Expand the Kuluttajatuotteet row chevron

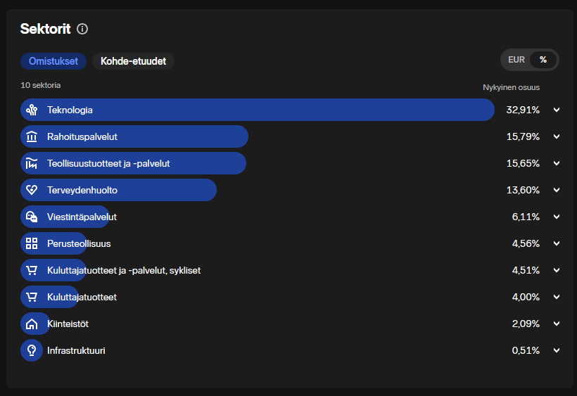tap(557, 297)
